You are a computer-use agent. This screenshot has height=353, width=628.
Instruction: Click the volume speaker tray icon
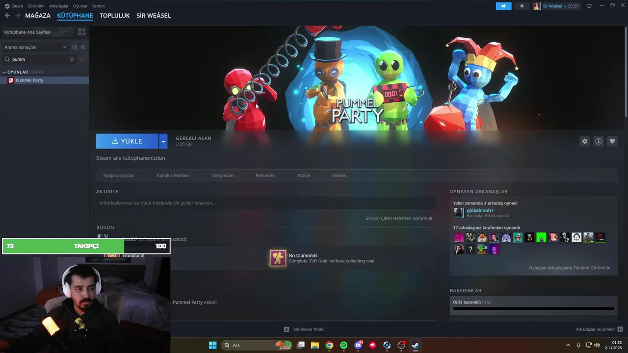pyautogui.click(x=597, y=345)
